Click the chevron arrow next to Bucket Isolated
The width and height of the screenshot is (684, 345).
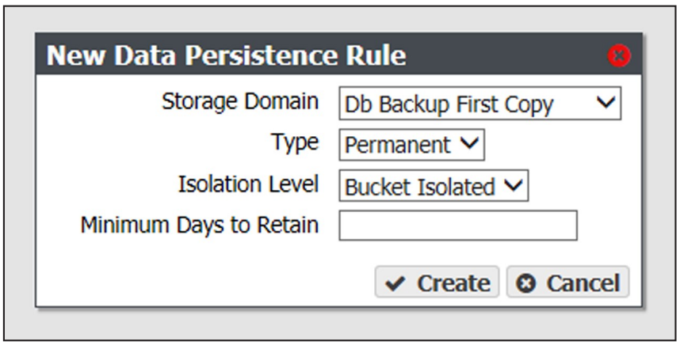[513, 185]
